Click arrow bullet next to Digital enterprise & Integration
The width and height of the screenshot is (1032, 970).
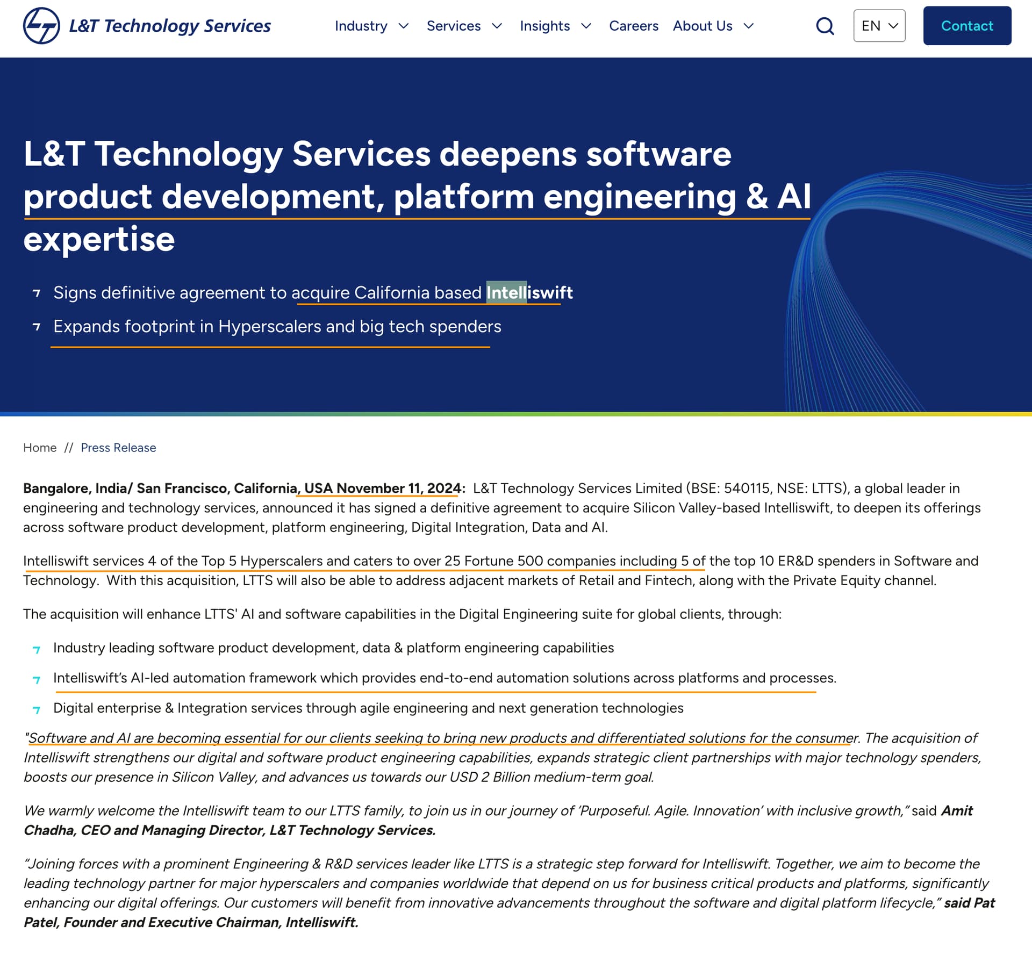pyautogui.click(x=37, y=709)
